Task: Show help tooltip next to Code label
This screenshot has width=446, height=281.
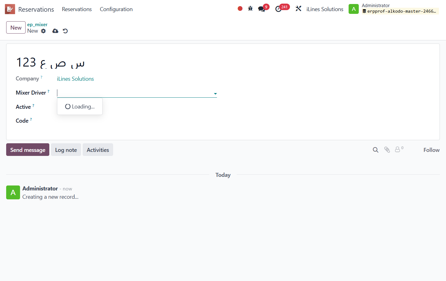Action: coord(31,119)
